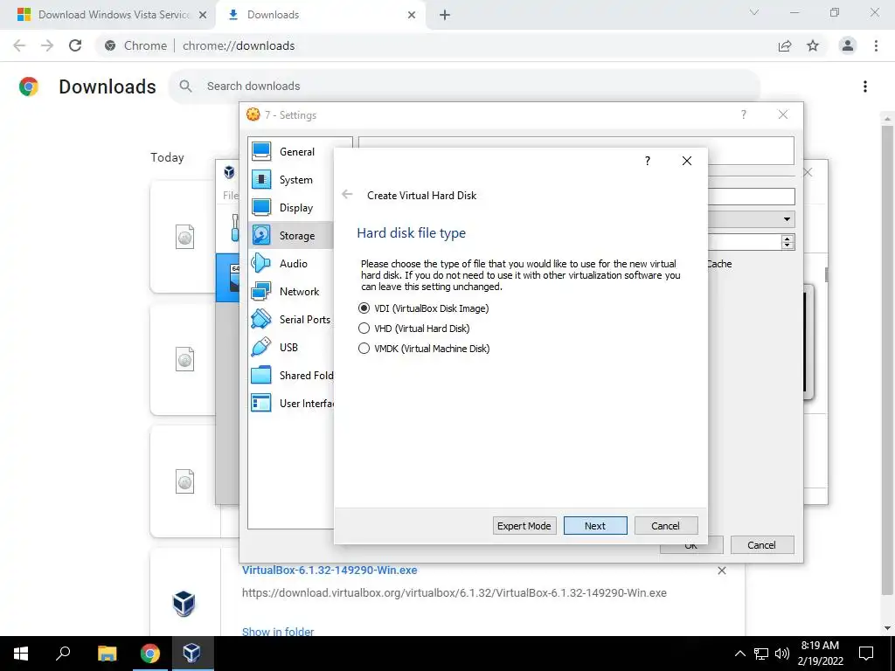Select VMDK (Virtual Machine Disk) option

[424, 348]
